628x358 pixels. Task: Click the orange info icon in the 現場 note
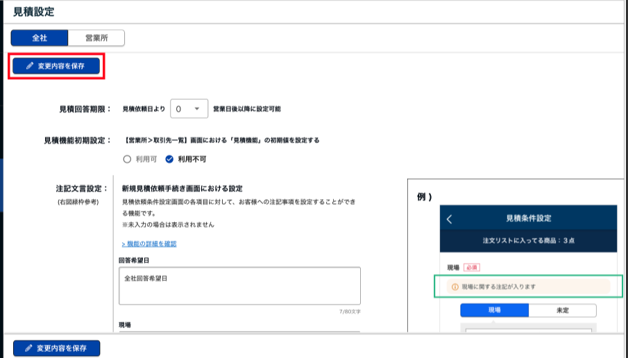point(455,287)
